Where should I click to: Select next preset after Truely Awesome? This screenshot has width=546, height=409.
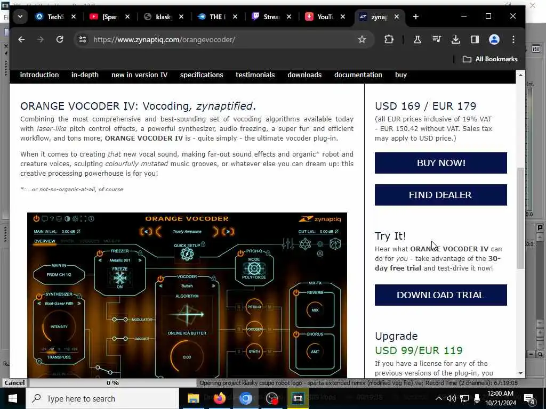(x=228, y=231)
